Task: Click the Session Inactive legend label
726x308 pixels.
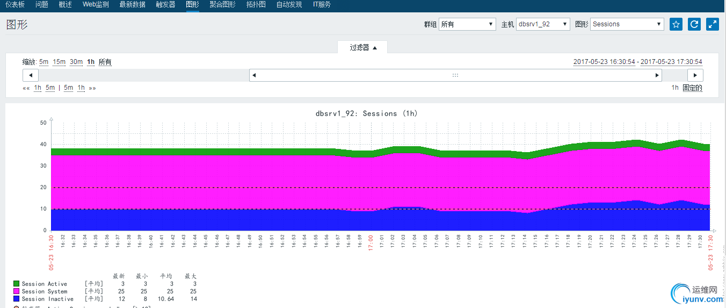Action: pyautogui.click(x=48, y=299)
